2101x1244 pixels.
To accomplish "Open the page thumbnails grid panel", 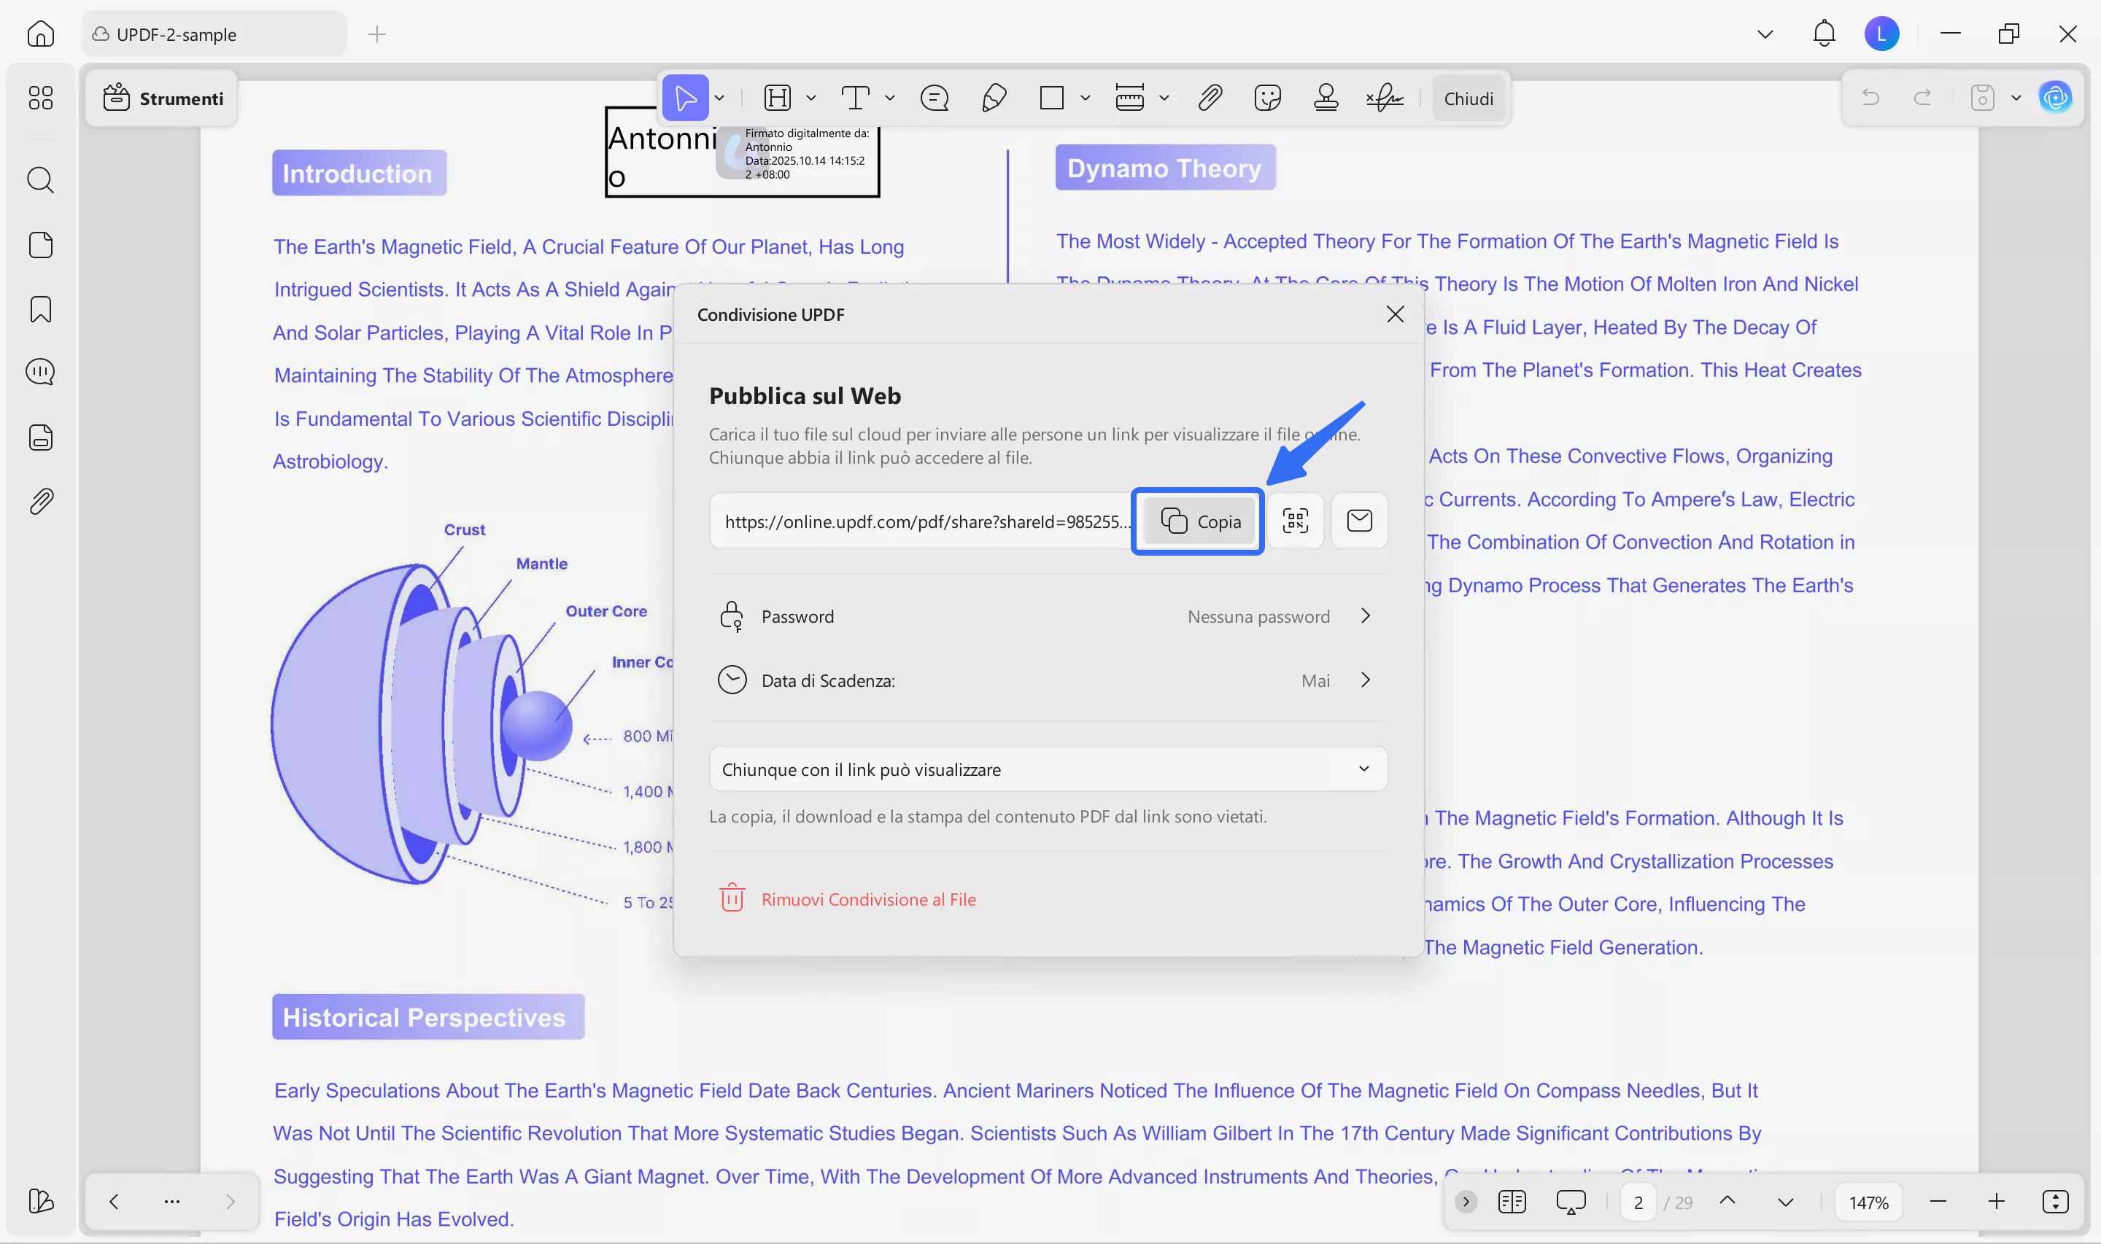I will pos(39,98).
